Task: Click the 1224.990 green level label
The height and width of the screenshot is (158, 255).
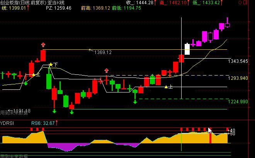Action: tap(238, 101)
